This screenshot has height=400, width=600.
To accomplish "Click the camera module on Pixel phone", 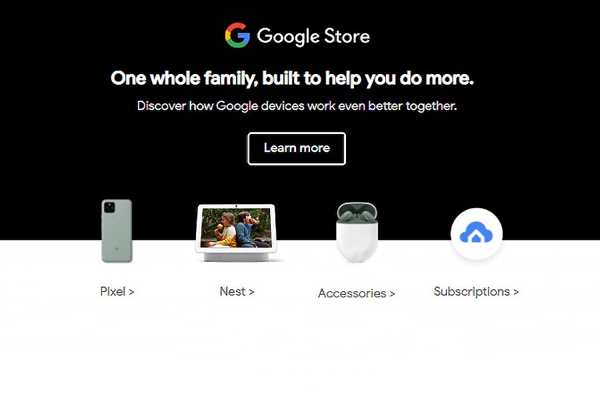I will coord(109,207).
